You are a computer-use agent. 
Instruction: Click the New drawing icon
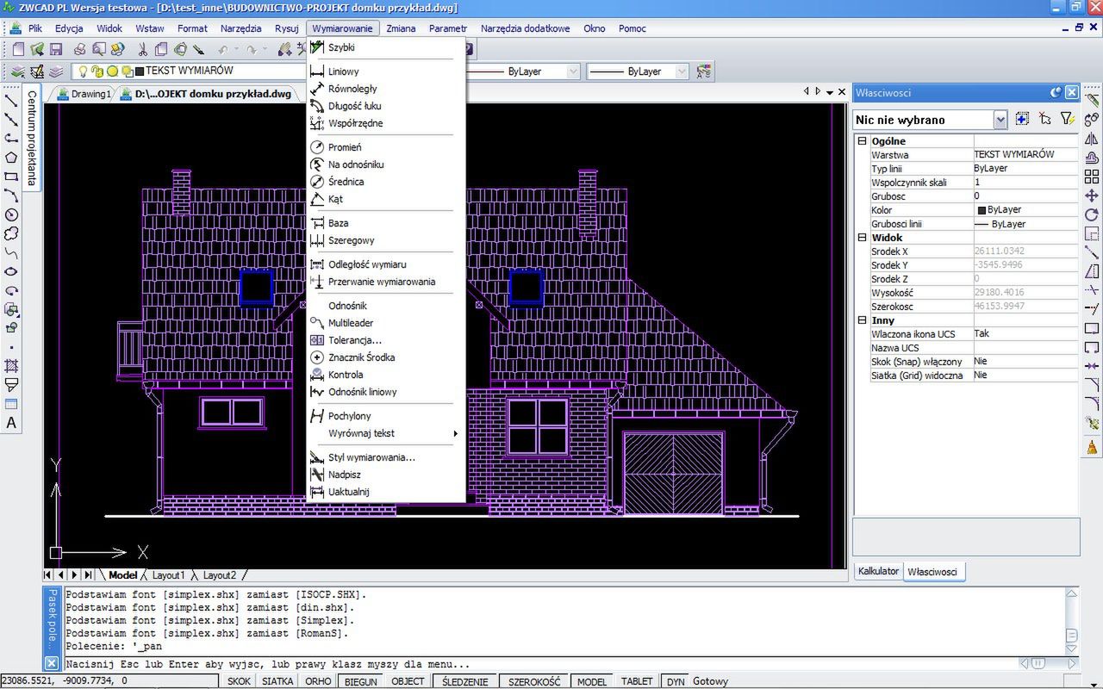click(x=17, y=50)
